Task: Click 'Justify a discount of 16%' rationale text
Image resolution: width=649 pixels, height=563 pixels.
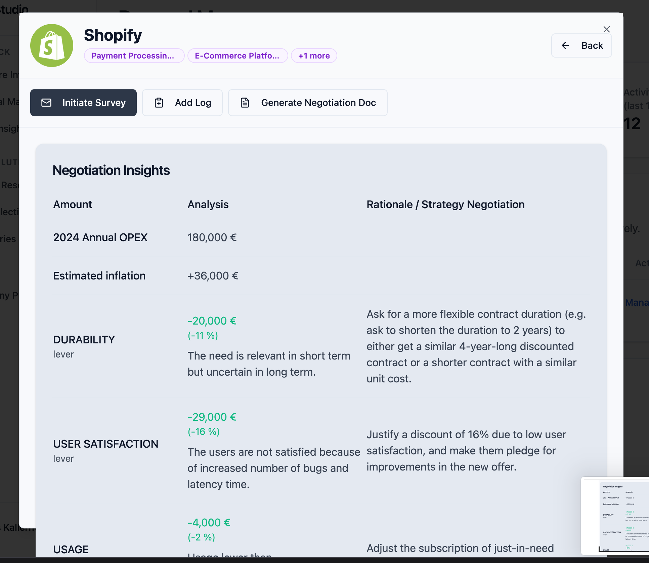Action: pyautogui.click(x=466, y=451)
